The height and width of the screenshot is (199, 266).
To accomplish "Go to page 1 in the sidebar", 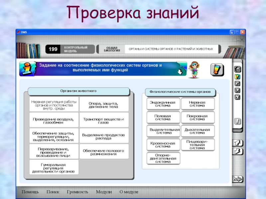I will (x=237, y=77).
